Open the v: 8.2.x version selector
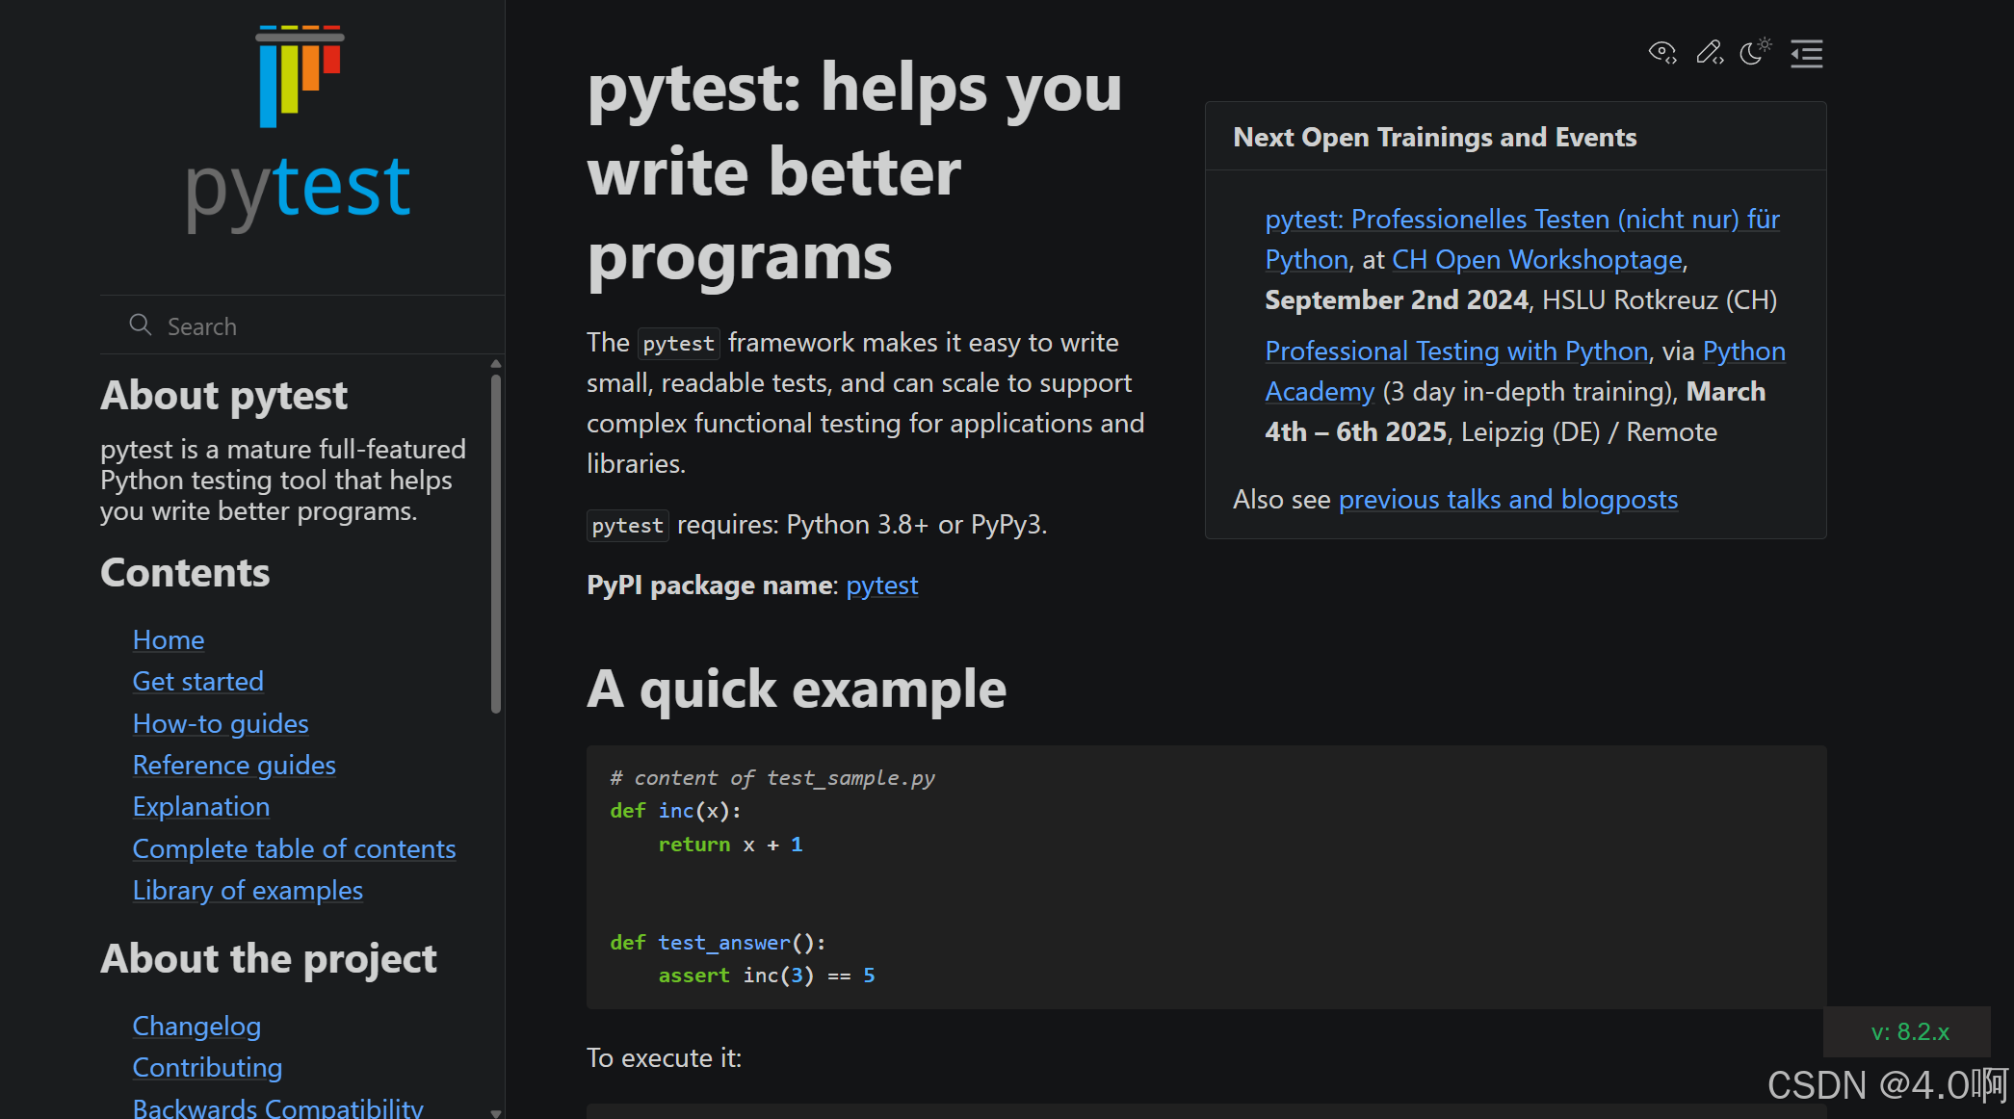This screenshot has width=2014, height=1119. [x=1907, y=1031]
